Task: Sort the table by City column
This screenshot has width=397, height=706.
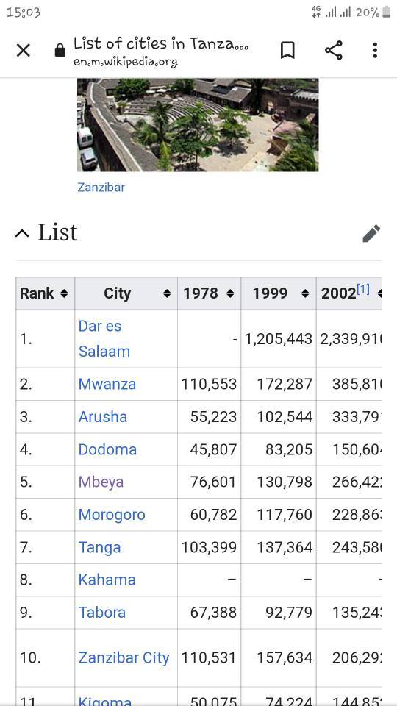Action: 126,293
